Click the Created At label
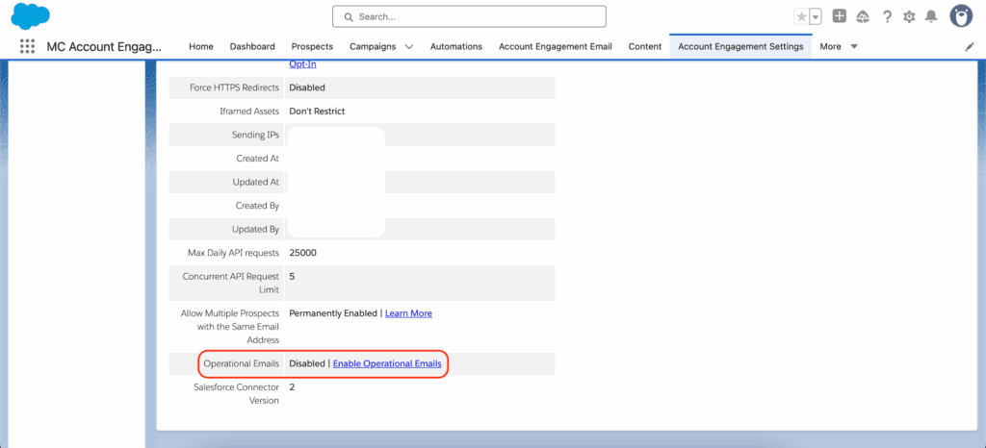Image resolution: width=986 pixels, height=448 pixels. coord(258,159)
